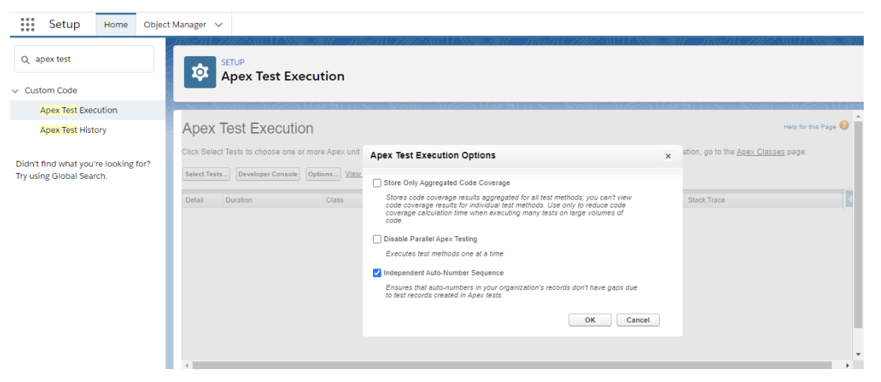This screenshot has width=881, height=382.
Task: Close the Apex Test Execution Options dialog
Action: pos(668,156)
